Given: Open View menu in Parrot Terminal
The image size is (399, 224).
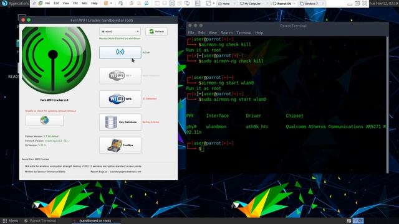Looking at the screenshot, I should pos(213,33).
